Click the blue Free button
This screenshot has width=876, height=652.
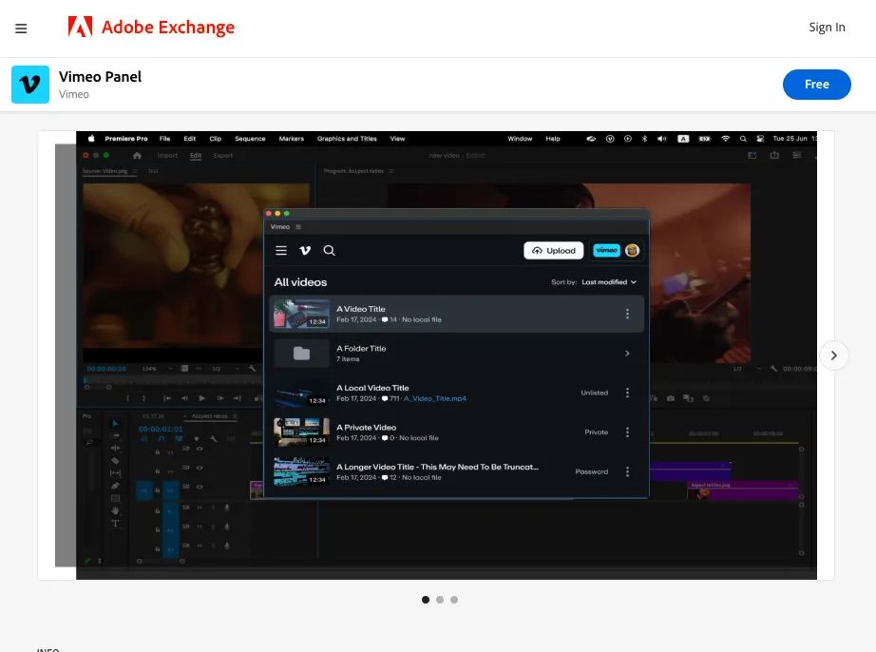(816, 85)
